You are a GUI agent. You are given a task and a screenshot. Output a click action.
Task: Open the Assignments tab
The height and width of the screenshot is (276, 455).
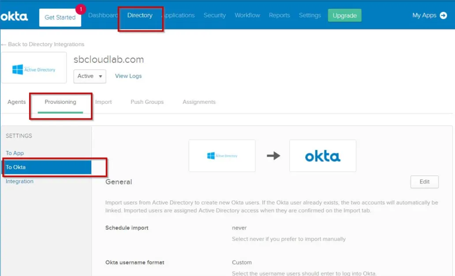[199, 102]
